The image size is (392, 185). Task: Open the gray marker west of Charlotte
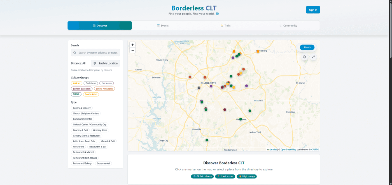199,88
